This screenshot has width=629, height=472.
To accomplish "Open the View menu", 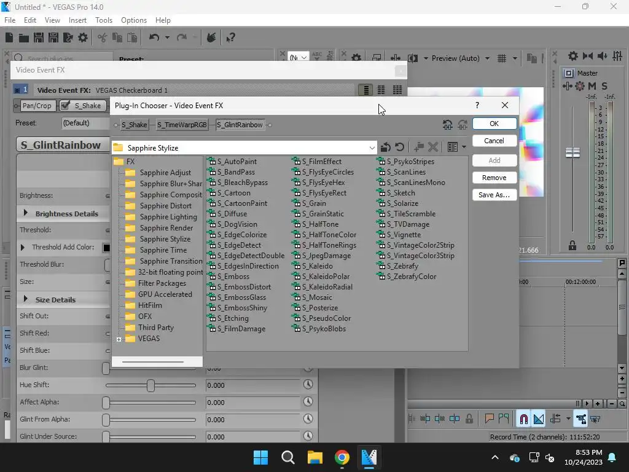I will click(x=52, y=20).
